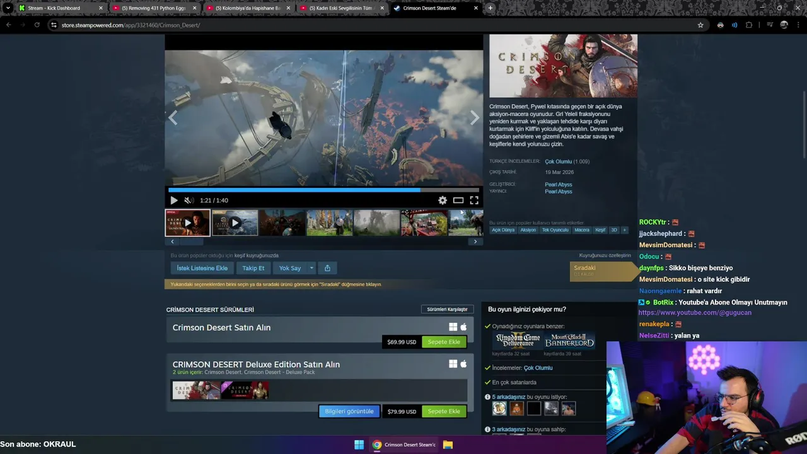Open the Tek Oyunculu tag
This screenshot has width=807, height=454.
click(555, 230)
